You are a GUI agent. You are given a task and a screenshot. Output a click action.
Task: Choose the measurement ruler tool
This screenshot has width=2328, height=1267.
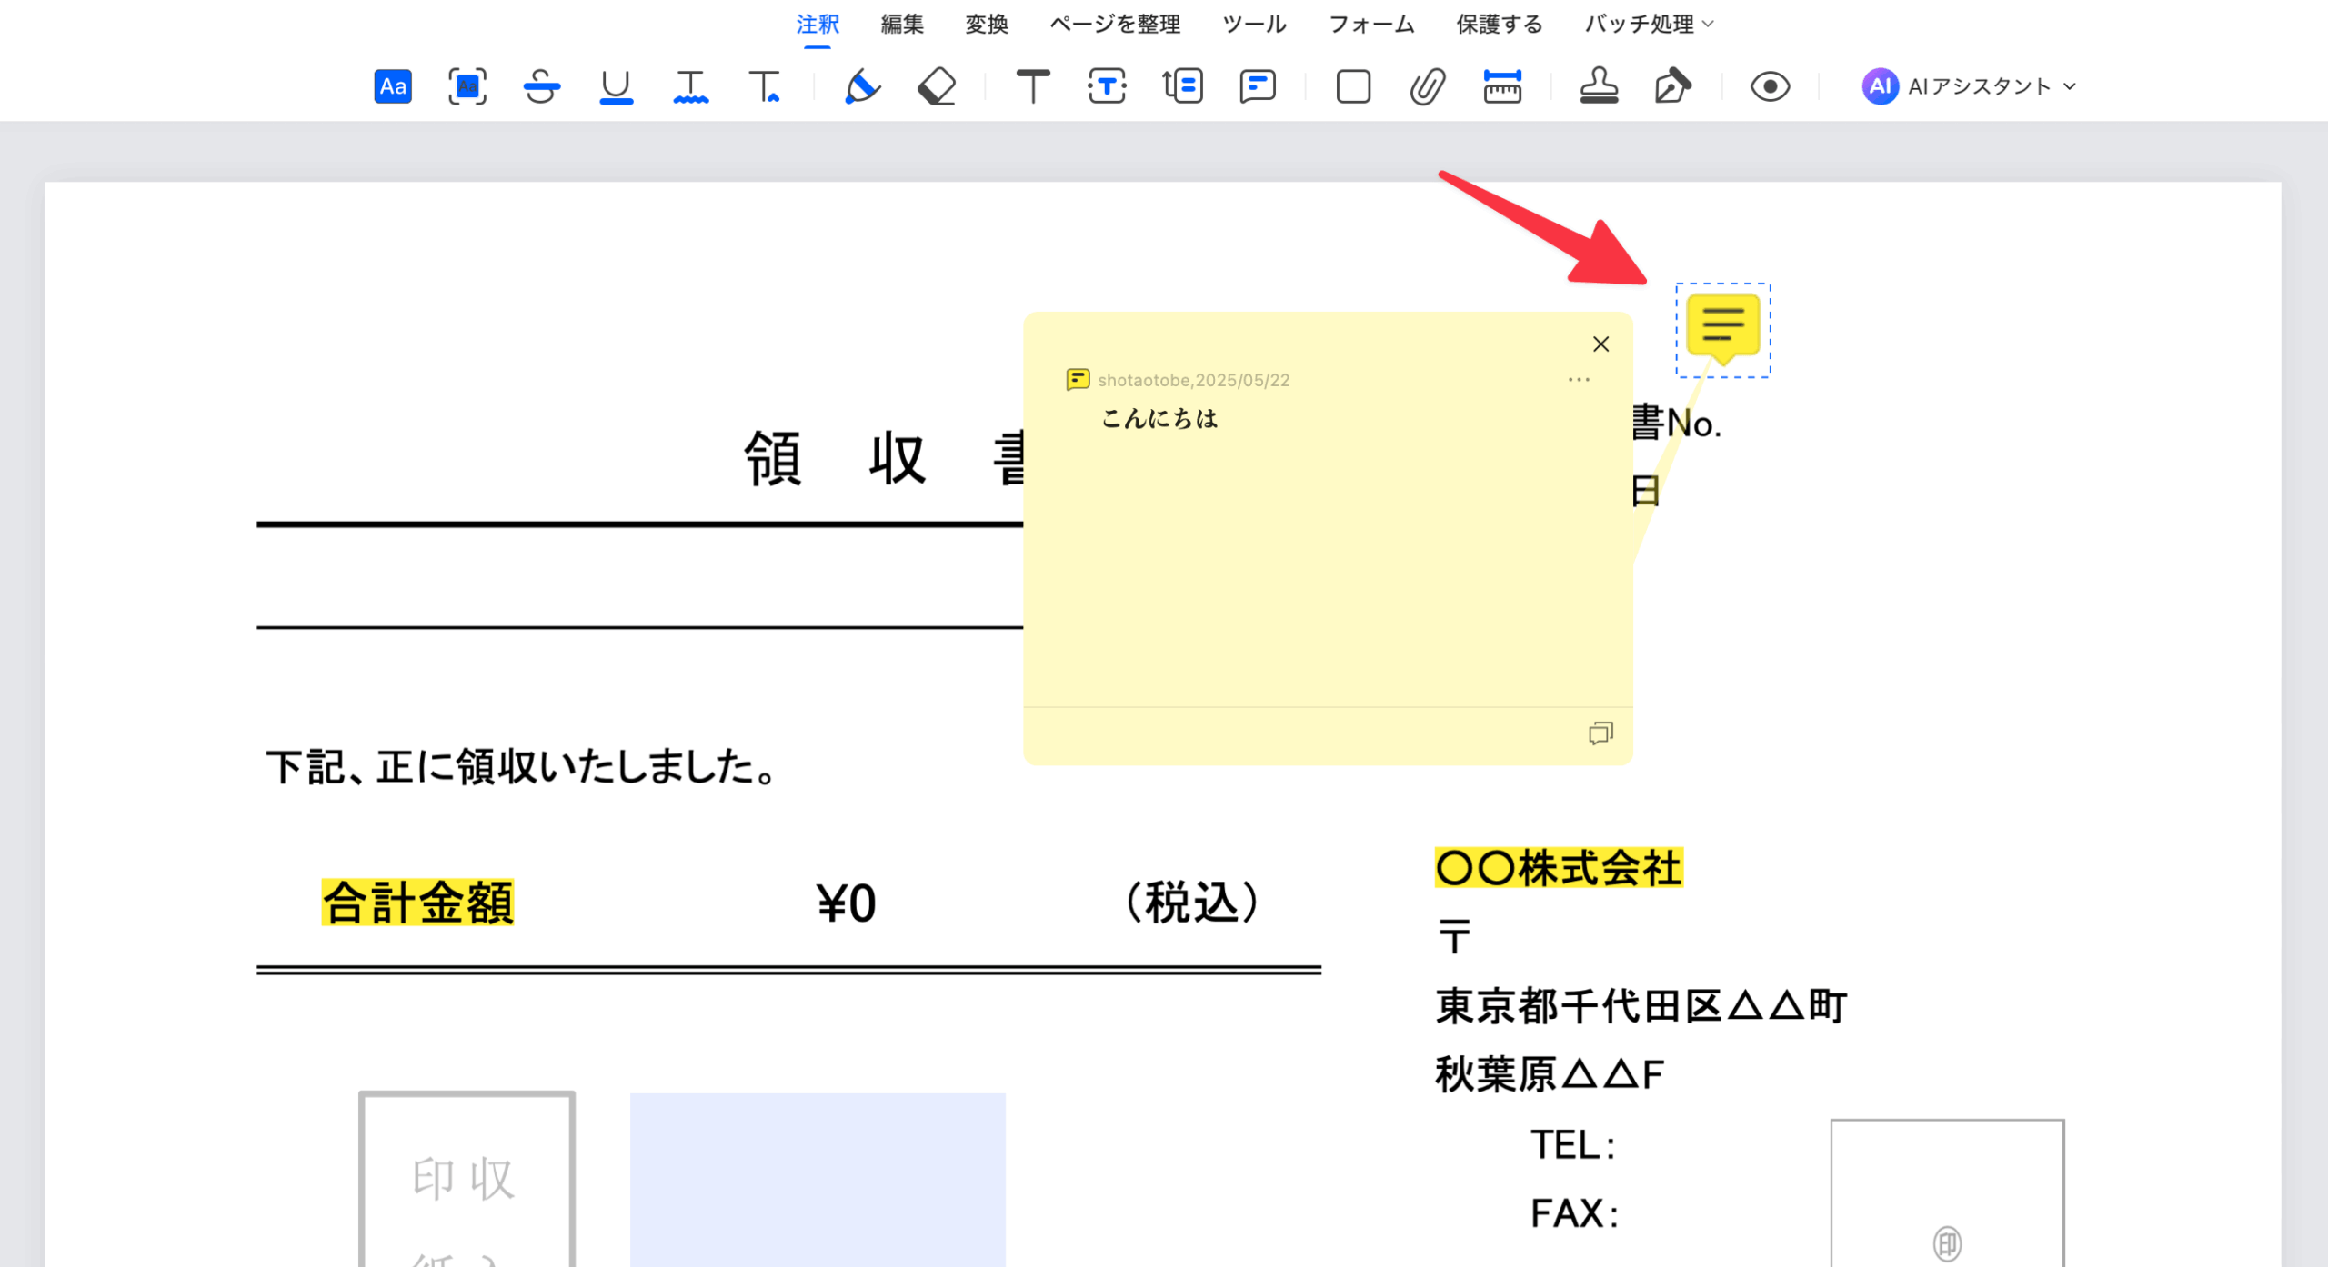[x=1502, y=86]
